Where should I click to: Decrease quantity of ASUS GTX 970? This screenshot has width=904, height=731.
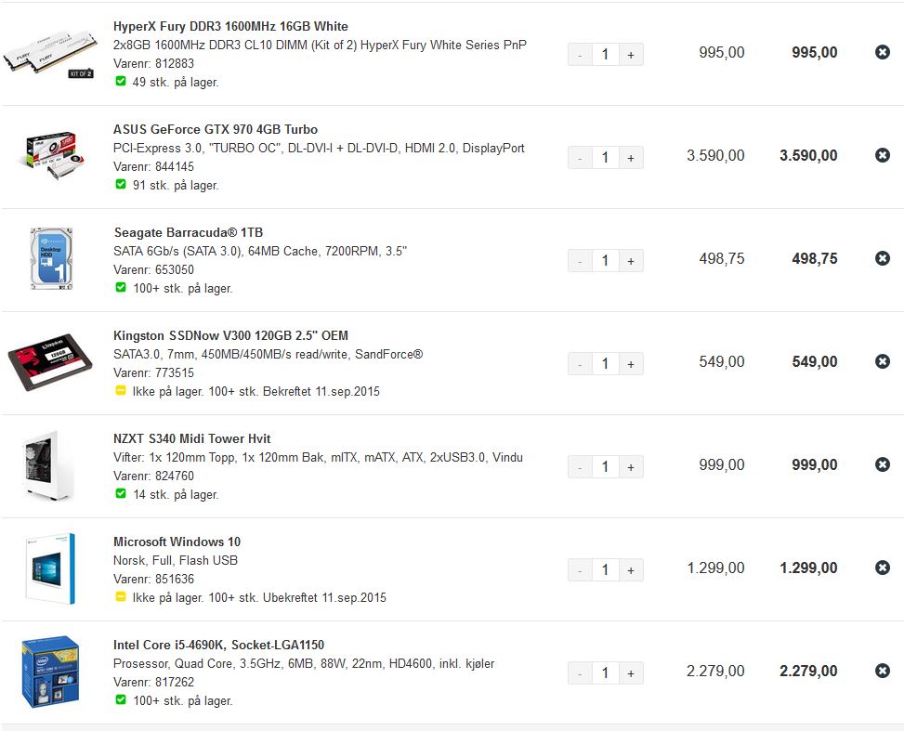[x=580, y=158]
